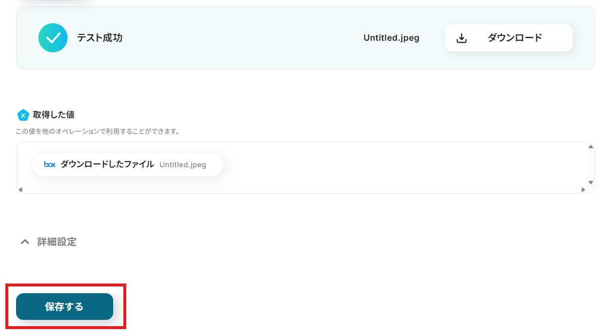Click the Box logo icon
The height and width of the screenshot is (332, 611).
[50, 164]
